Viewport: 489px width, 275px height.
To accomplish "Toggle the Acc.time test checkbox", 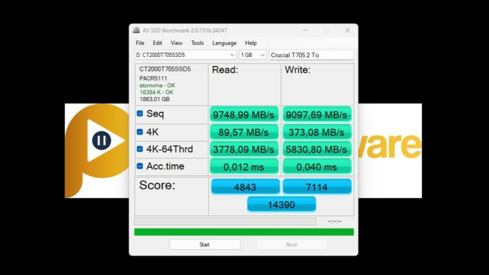I will [x=140, y=166].
